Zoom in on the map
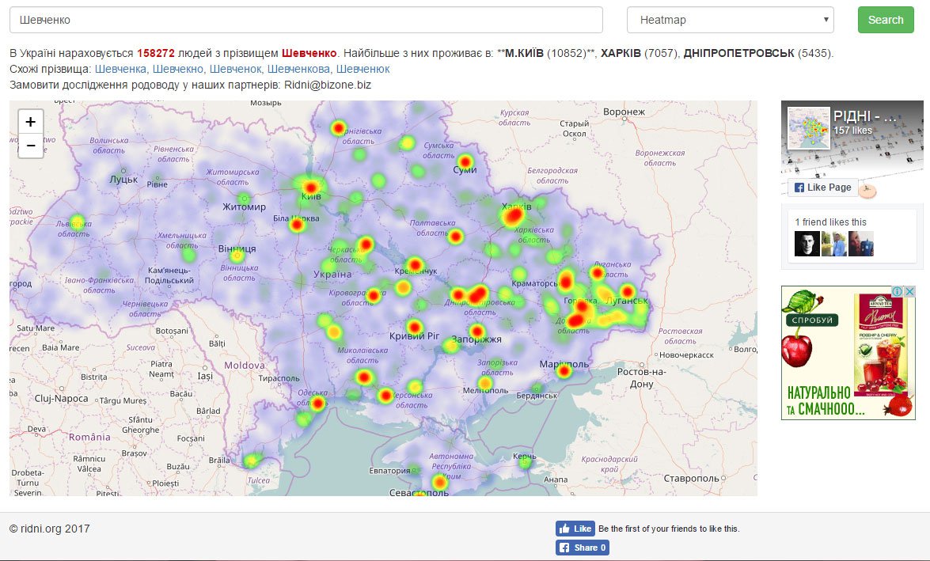 pyautogui.click(x=30, y=122)
